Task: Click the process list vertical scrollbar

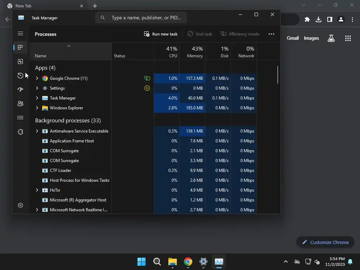Action: [278, 75]
